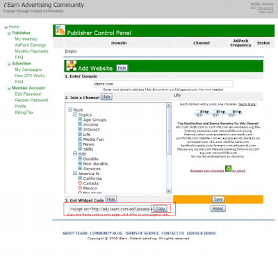Viewport: 278px width, 256px height.
Task: Expand the Durable tree node
Action: tap(80, 158)
